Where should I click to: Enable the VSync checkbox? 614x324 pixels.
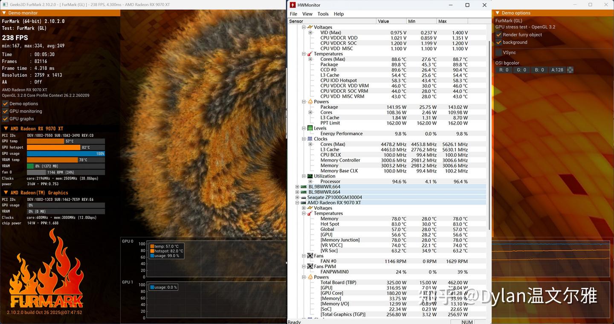[x=499, y=52]
